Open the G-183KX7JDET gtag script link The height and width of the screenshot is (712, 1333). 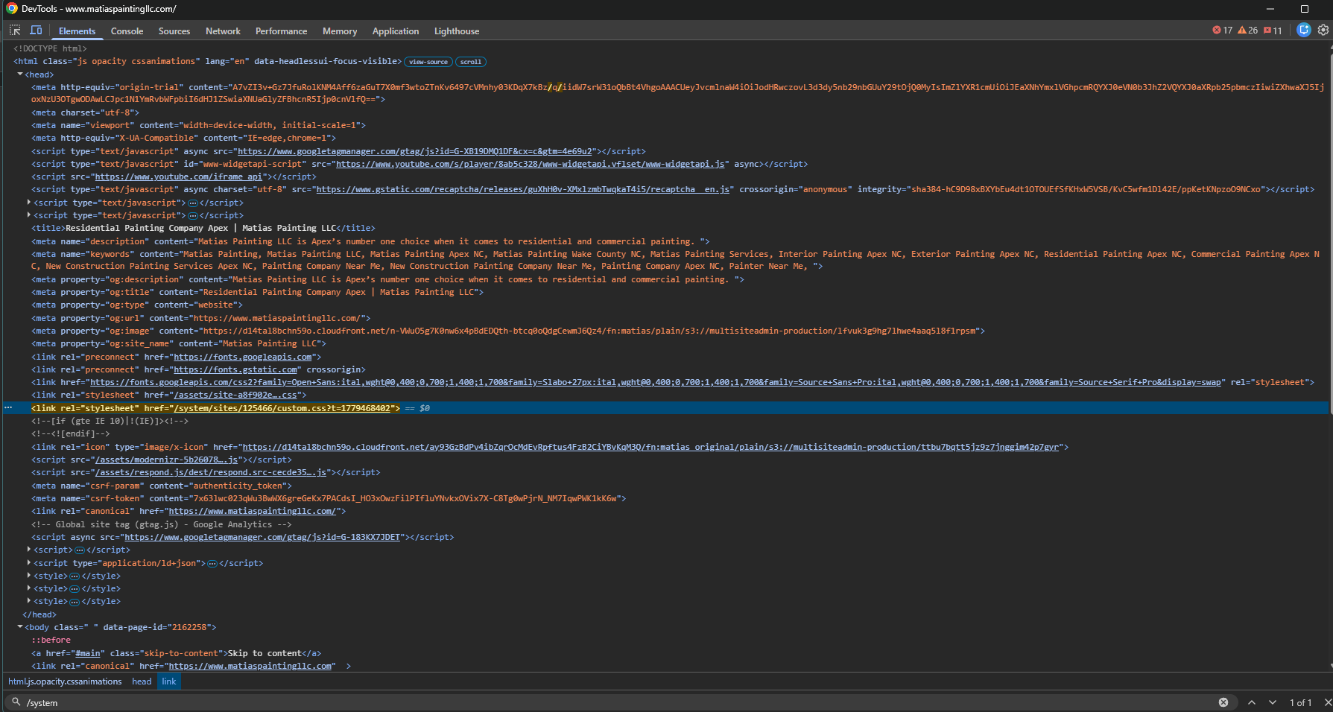(x=262, y=537)
